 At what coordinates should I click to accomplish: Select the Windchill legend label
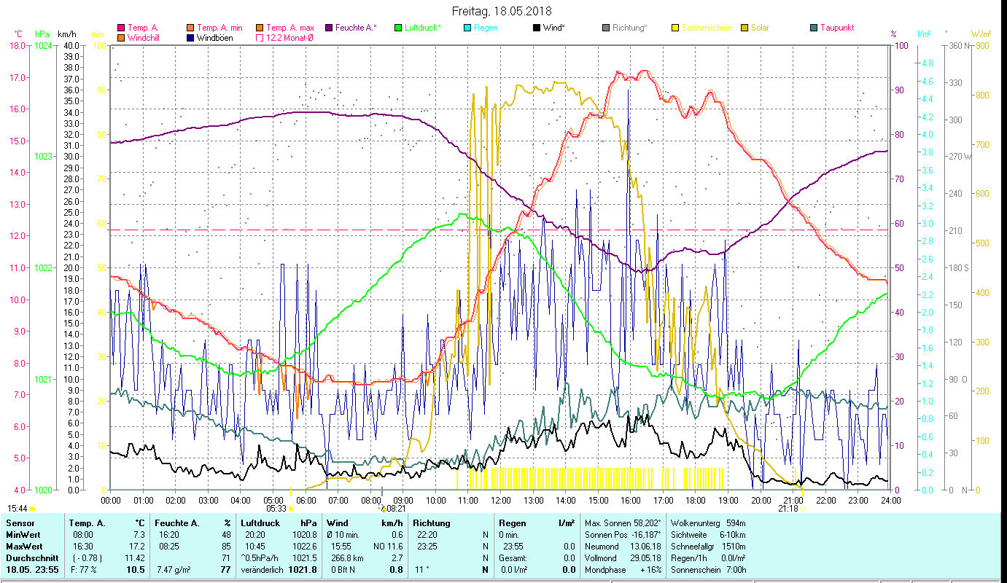pos(144,37)
